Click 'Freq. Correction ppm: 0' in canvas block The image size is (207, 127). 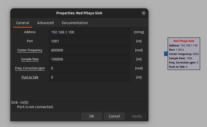pyautogui.click(x=184, y=62)
